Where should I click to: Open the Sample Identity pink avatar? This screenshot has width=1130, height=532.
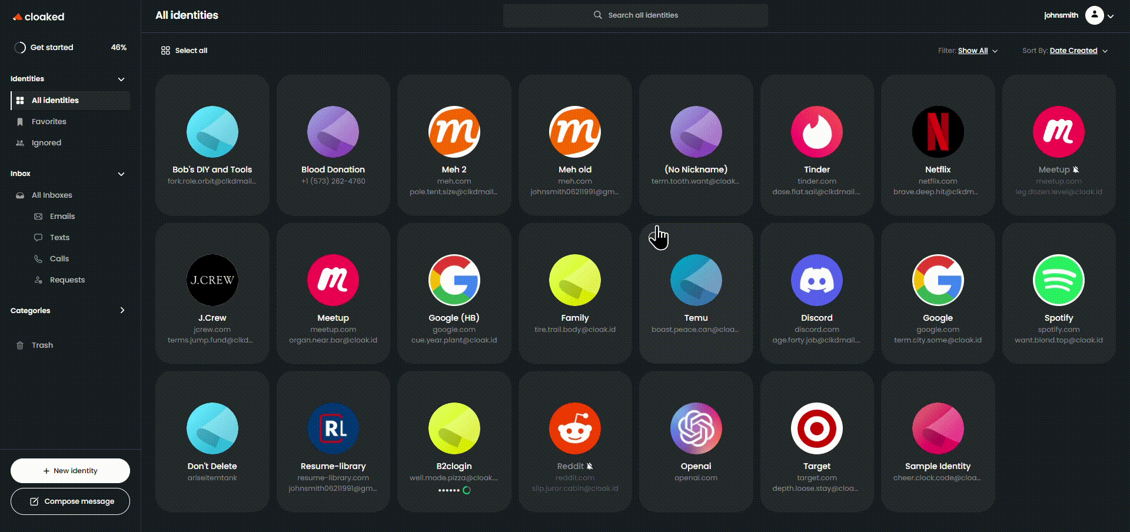pyautogui.click(x=938, y=428)
